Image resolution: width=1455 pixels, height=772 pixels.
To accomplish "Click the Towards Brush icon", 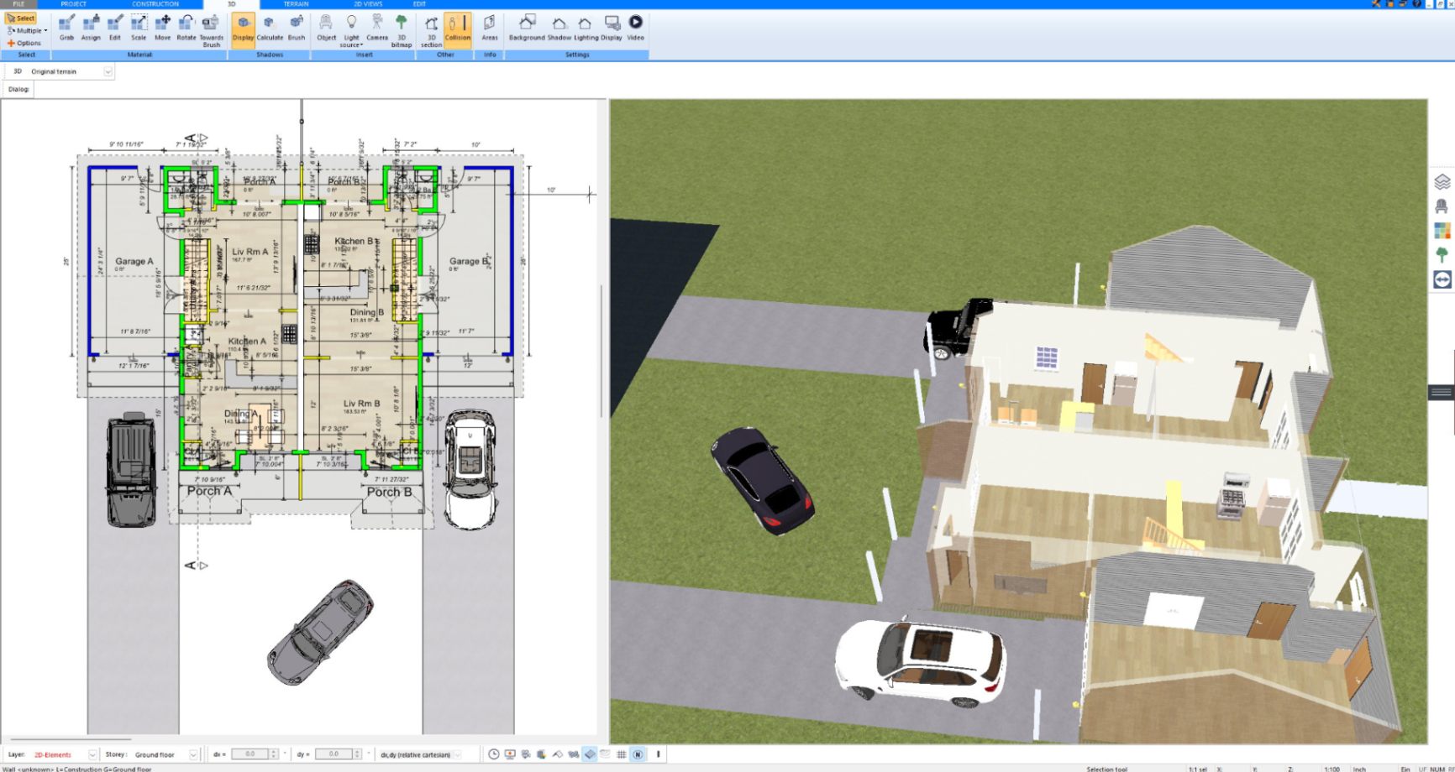I will [212, 30].
